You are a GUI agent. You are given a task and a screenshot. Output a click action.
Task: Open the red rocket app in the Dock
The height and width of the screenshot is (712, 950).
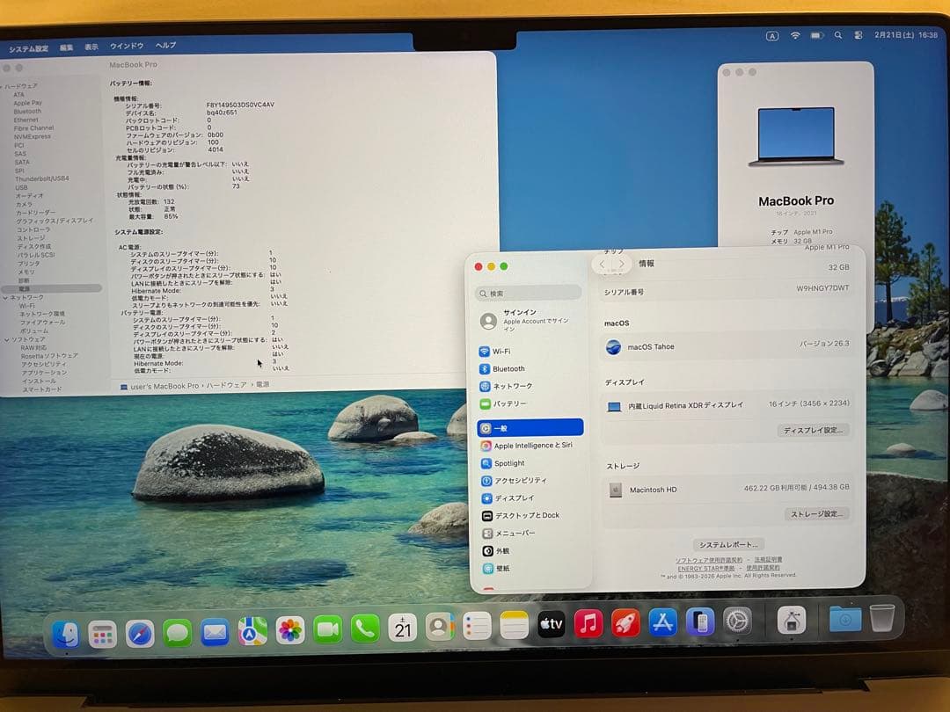tap(625, 623)
